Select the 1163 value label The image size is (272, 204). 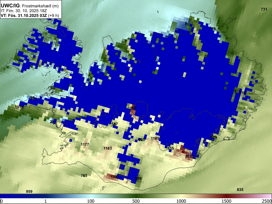coord(108,148)
